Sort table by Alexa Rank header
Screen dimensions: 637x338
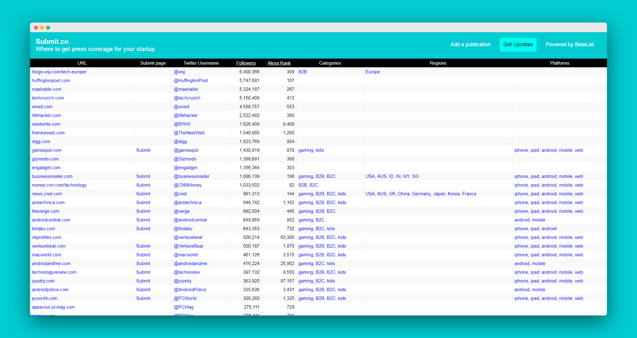coord(279,63)
